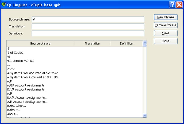Click the Definition text field
The image size is (184, 124).
pyautogui.click(x=88, y=33)
